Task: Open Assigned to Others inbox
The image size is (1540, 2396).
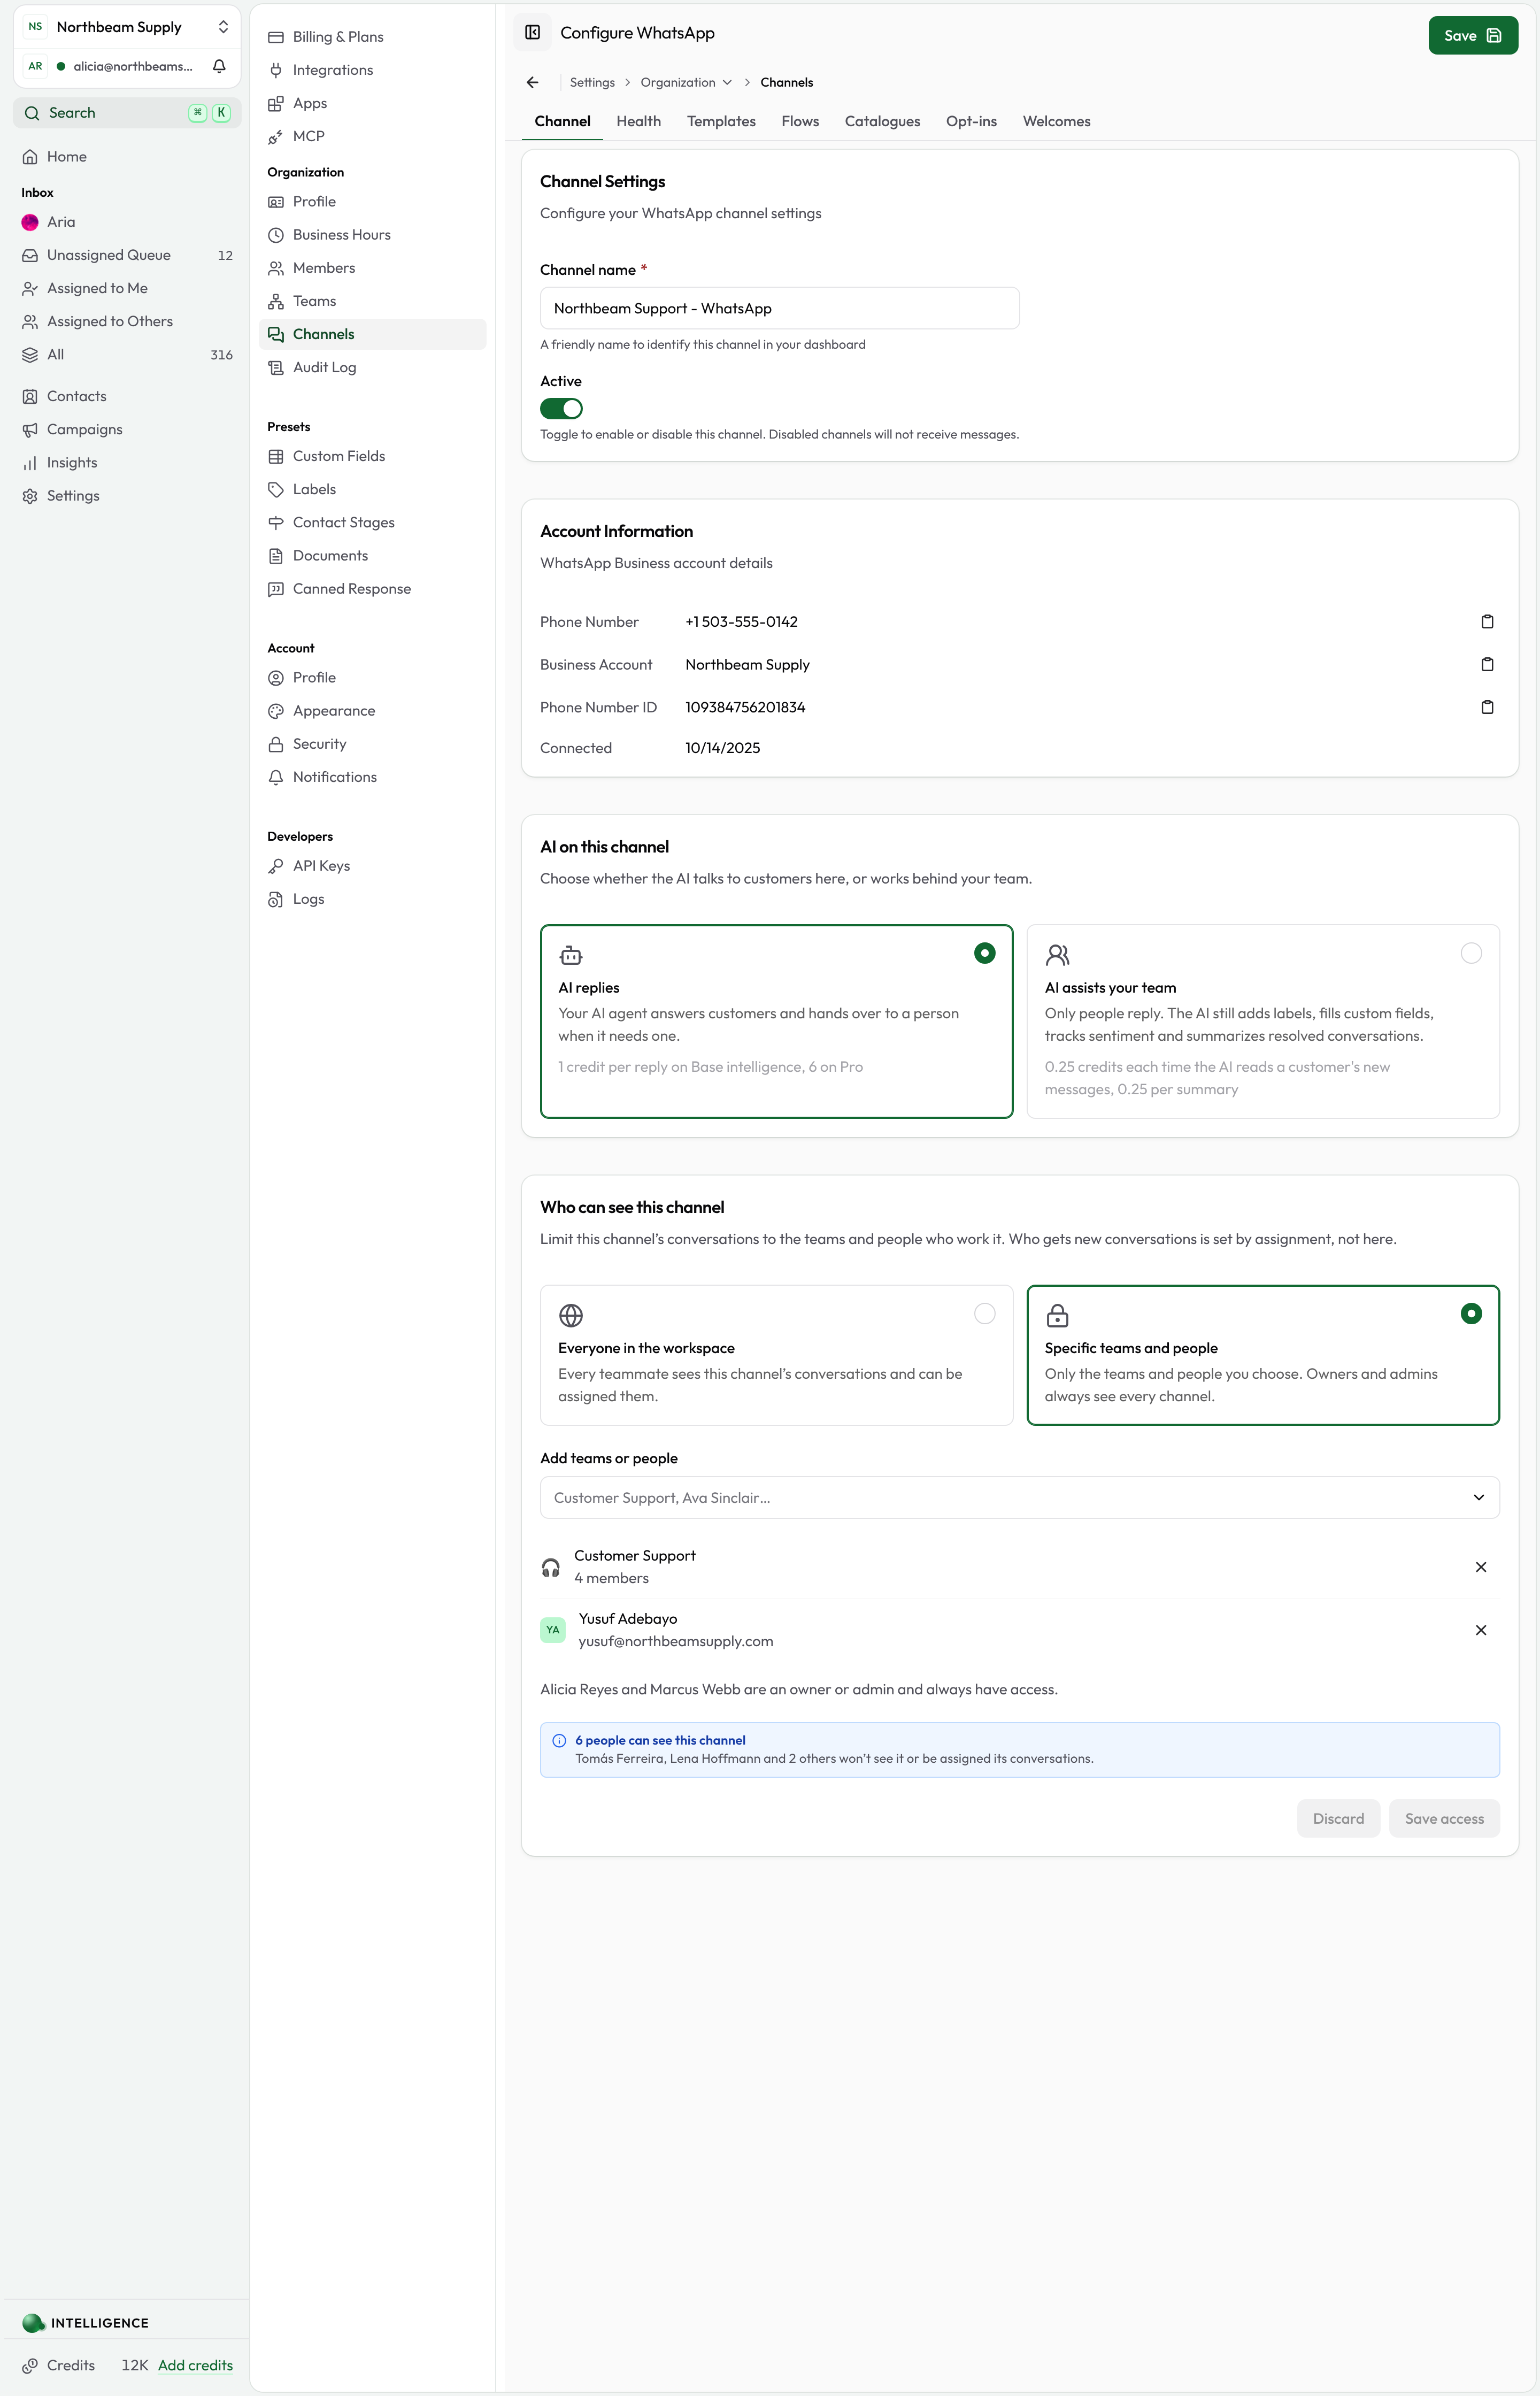Action: (x=127, y=321)
